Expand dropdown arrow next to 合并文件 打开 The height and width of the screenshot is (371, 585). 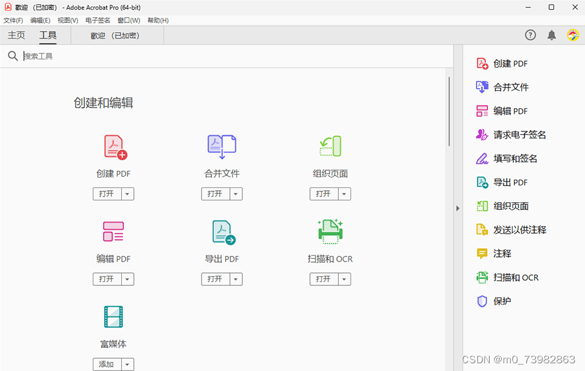click(236, 194)
